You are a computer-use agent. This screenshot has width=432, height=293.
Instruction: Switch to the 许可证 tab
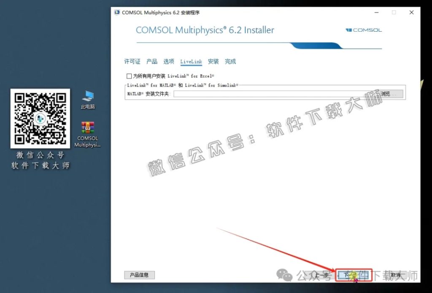(x=132, y=61)
